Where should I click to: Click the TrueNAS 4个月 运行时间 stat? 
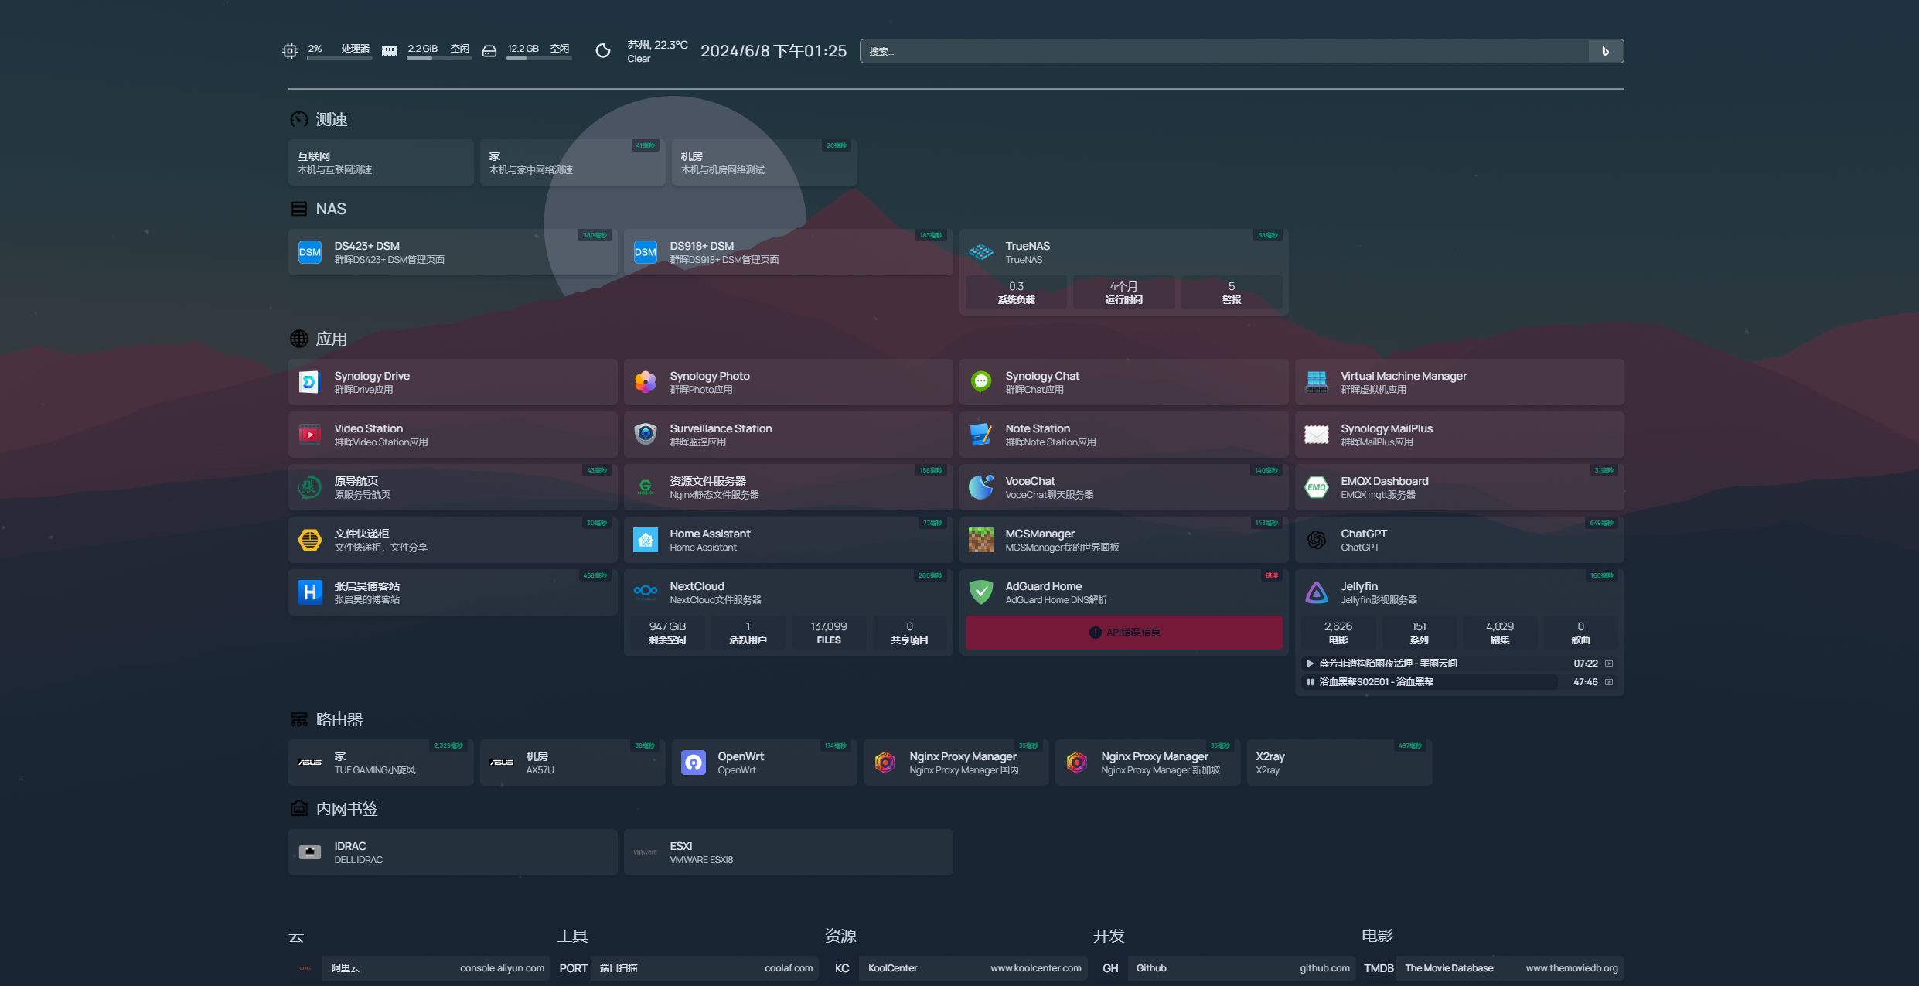click(x=1124, y=292)
